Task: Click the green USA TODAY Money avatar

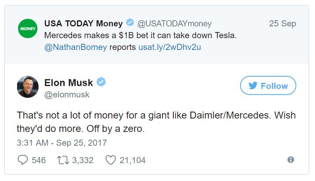Action: [27, 30]
